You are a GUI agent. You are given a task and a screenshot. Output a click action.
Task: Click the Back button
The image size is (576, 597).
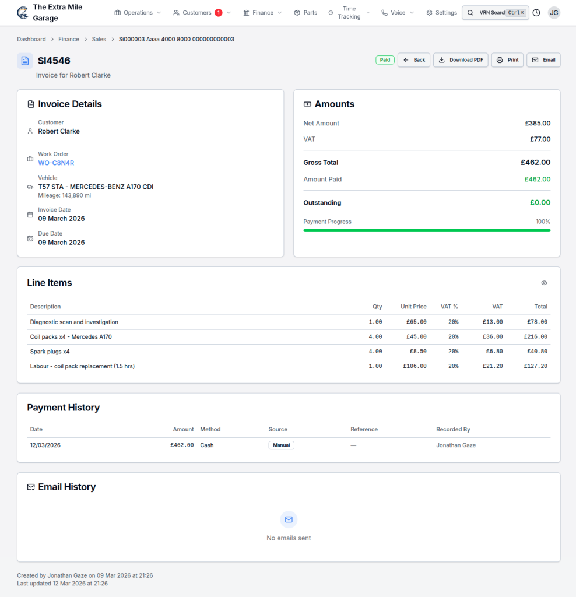coord(414,60)
